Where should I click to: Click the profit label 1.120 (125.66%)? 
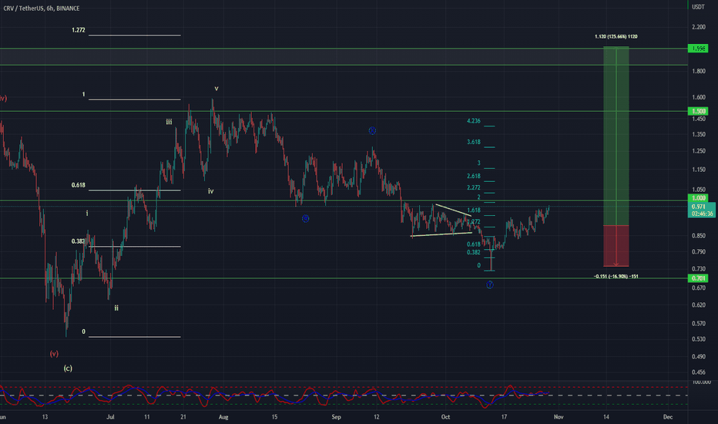(616, 36)
